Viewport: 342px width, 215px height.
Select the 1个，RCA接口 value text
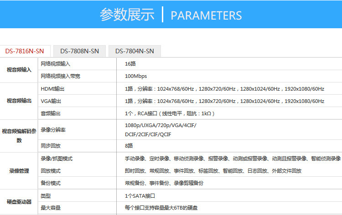[x=170, y=113]
